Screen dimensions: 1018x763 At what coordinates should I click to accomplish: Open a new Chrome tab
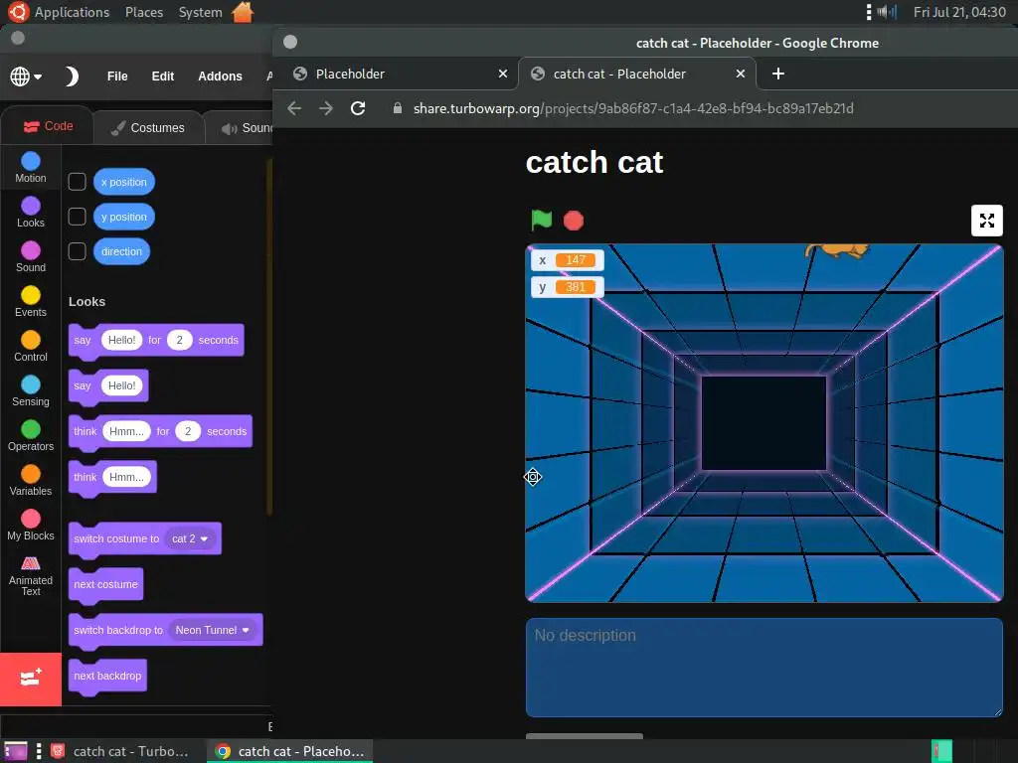click(777, 74)
